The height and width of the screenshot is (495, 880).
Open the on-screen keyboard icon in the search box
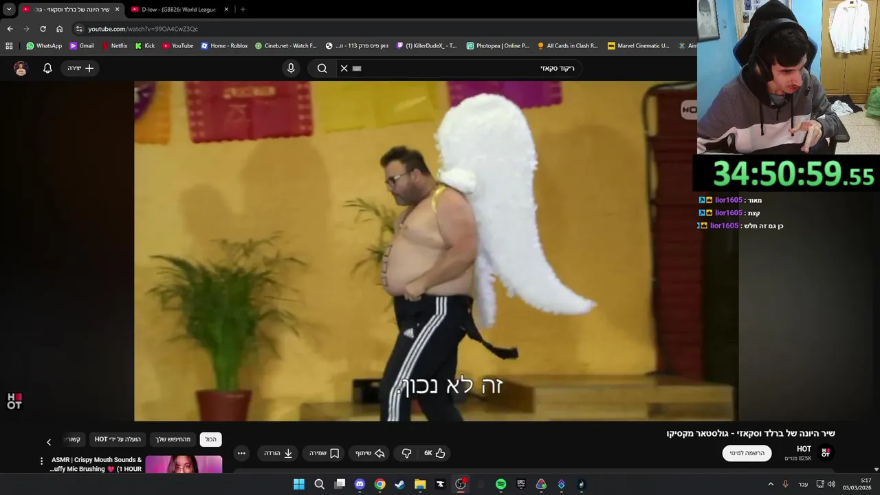coord(357,68)
